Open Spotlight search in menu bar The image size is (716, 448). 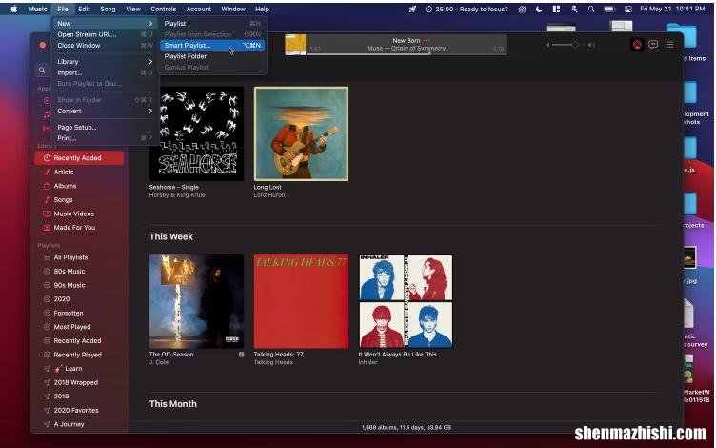[x=591, y=9]
